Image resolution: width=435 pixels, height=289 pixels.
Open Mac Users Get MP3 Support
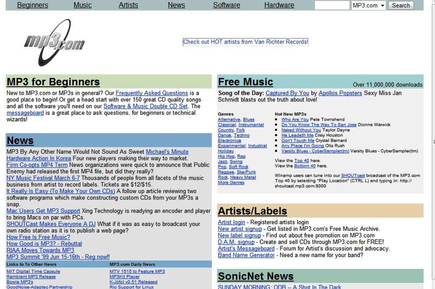click(43, 211)
